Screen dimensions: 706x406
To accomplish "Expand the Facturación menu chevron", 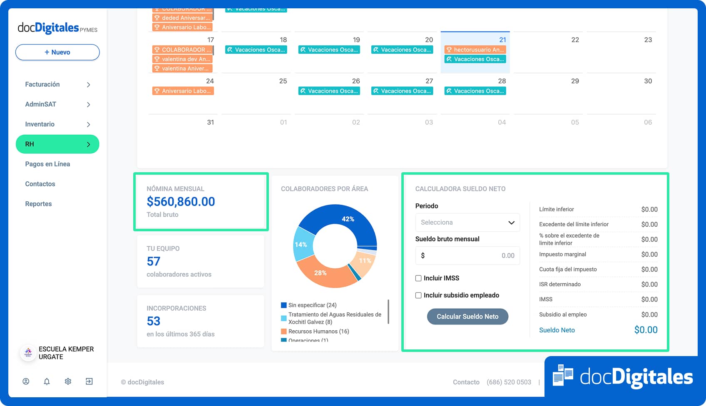I will coord(88,84).
